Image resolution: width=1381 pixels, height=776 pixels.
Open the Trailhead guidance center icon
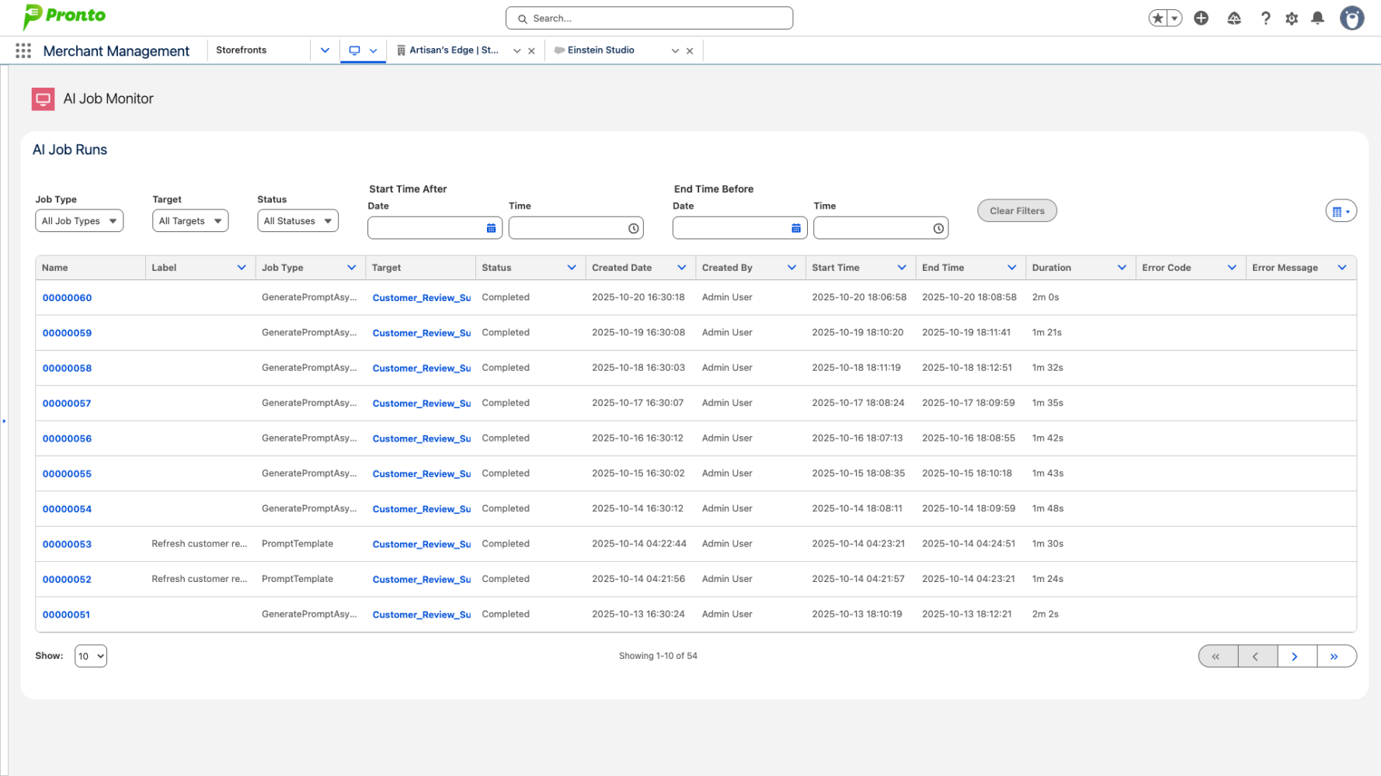pos(1234,17)
